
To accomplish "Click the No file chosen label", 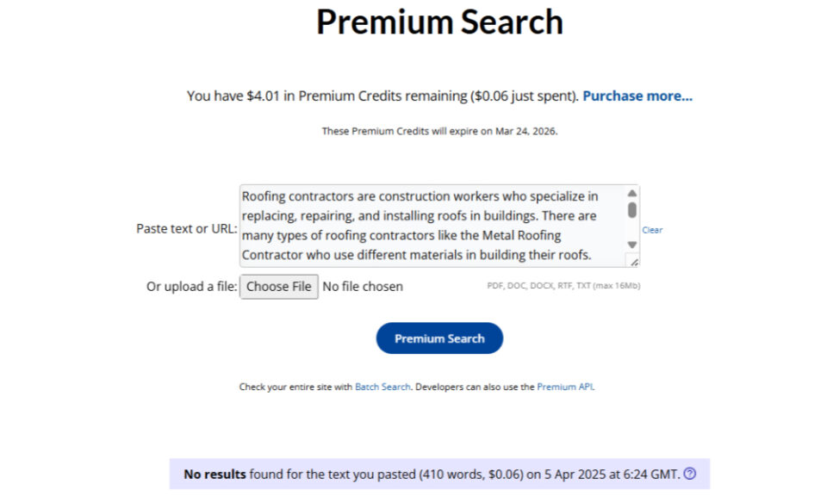I will [x=363, y=286].
